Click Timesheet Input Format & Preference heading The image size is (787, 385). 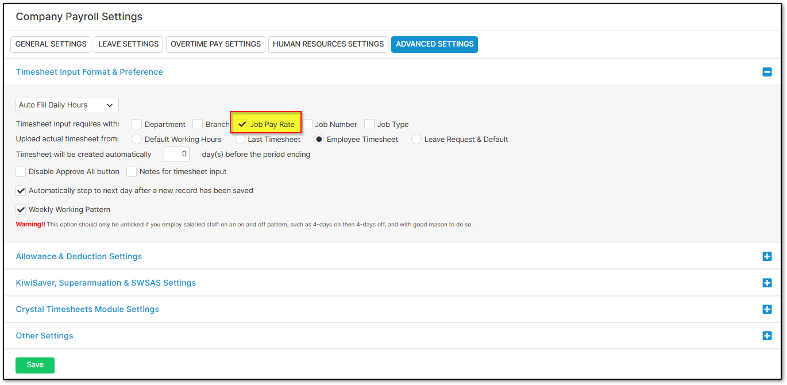[90, 72]
